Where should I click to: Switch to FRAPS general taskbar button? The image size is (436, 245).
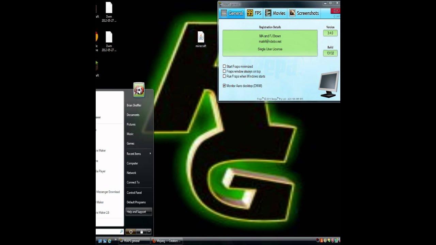(134, 241)
